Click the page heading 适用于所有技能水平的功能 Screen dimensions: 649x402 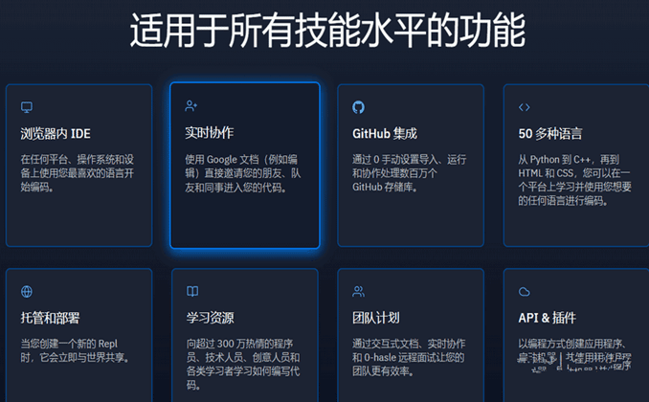327,31
